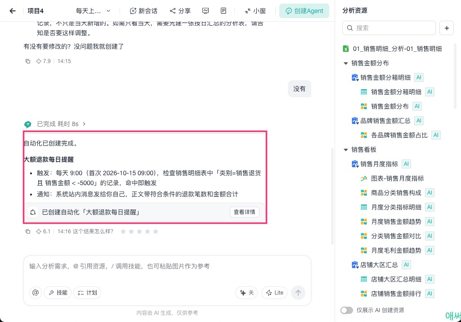
Task: Send the message with the up arrow
Action: pos(298,293)
